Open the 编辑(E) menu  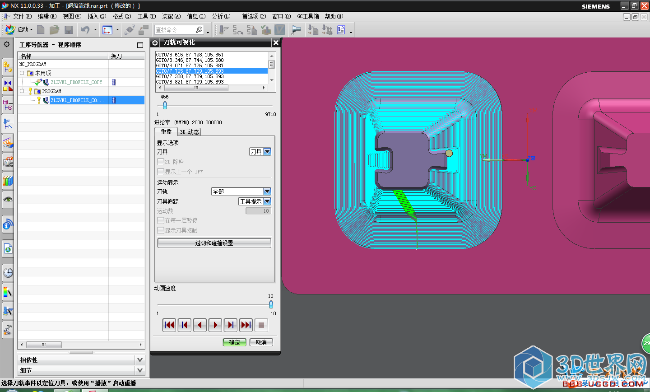tap(47, 16)
